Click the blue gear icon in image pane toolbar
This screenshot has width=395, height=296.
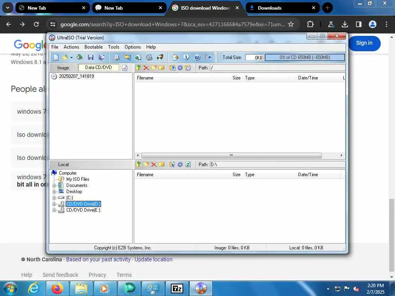tap(180, 68)
